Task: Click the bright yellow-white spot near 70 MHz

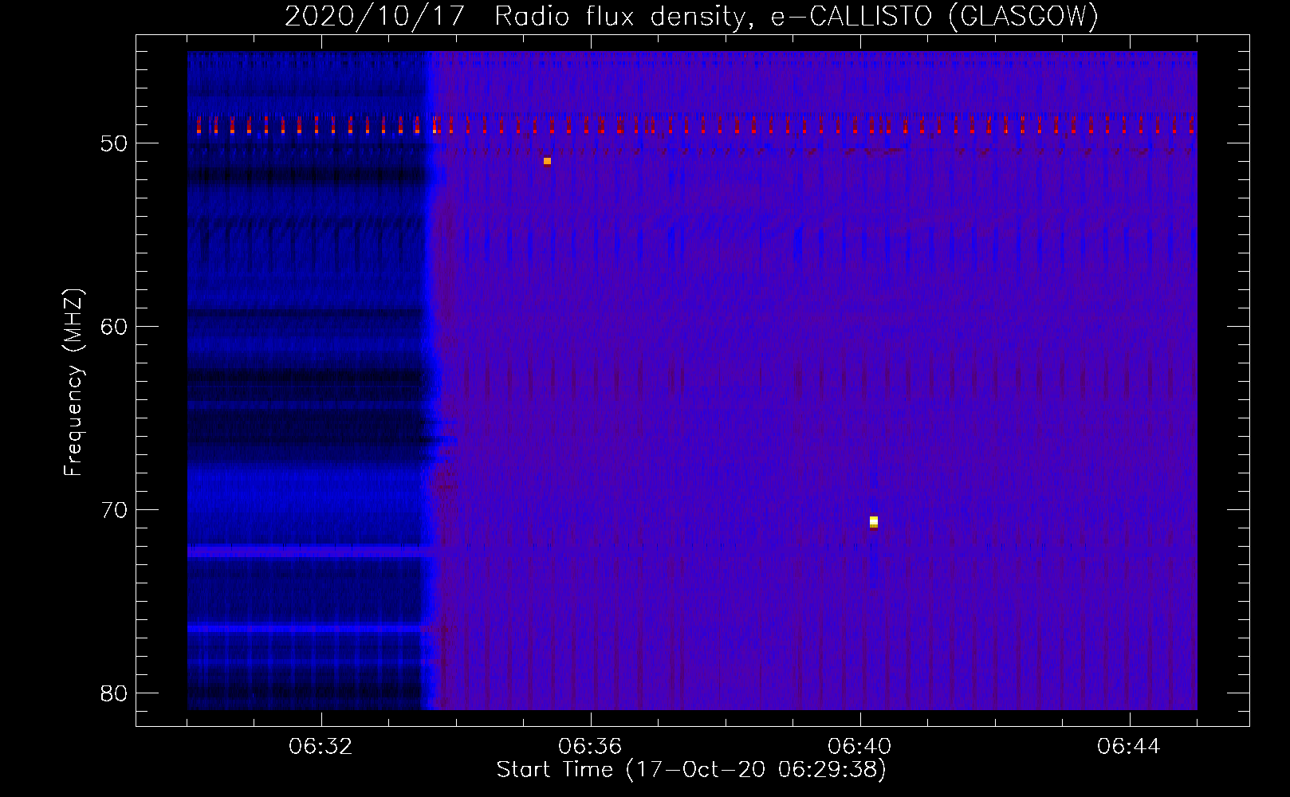Action: 874,521
